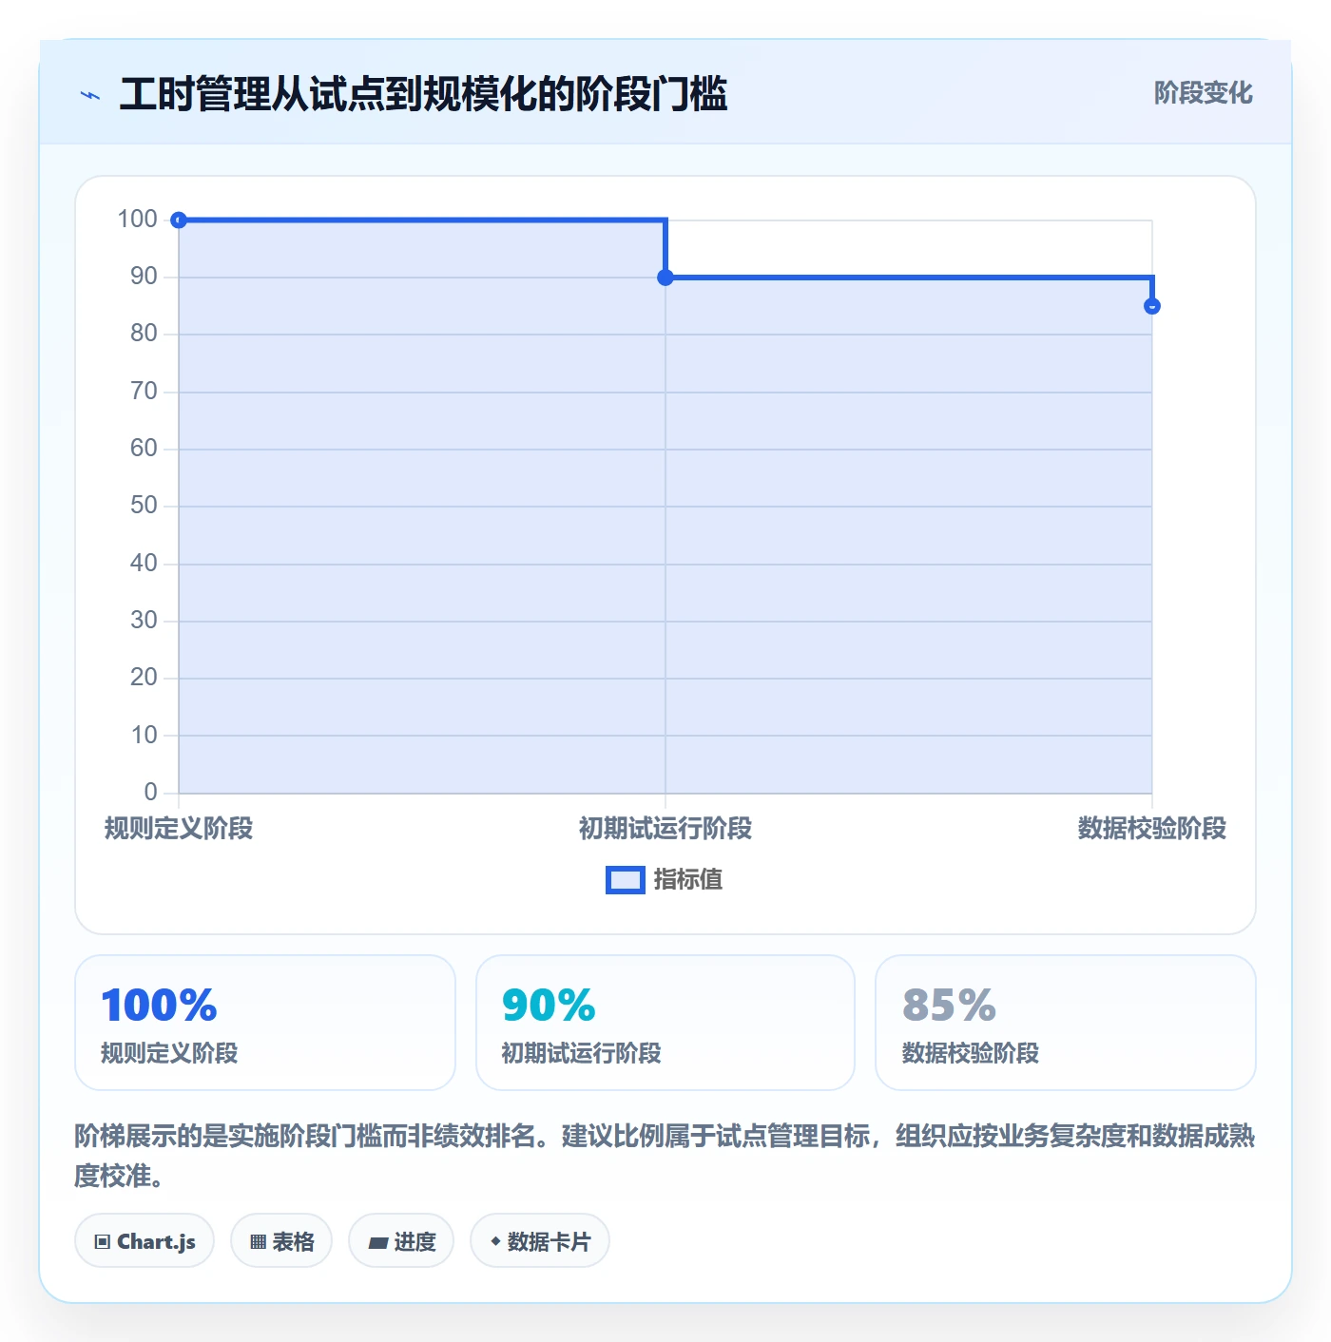This screenshot has height=1342, width=1331.
Task: Click the lightning icon beside the title
Action: [x=90, y=95]
